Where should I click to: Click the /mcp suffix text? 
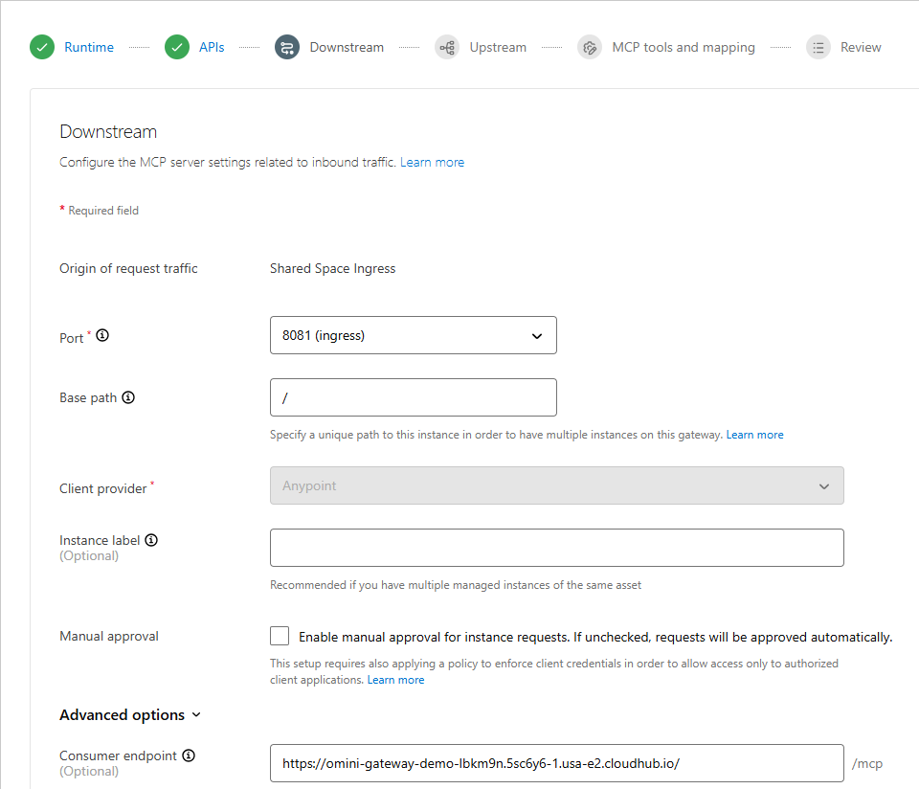867,763
